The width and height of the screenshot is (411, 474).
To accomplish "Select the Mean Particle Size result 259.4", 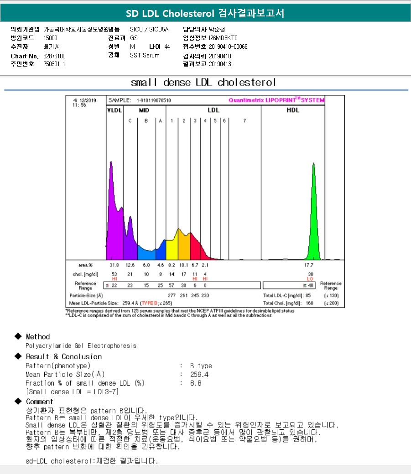I will click(x=199, y=375).
